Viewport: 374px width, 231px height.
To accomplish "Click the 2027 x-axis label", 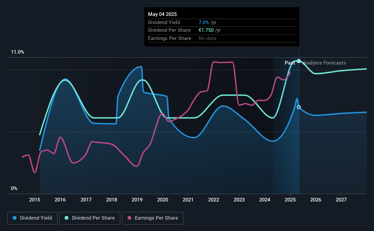I will coord(341,200).
